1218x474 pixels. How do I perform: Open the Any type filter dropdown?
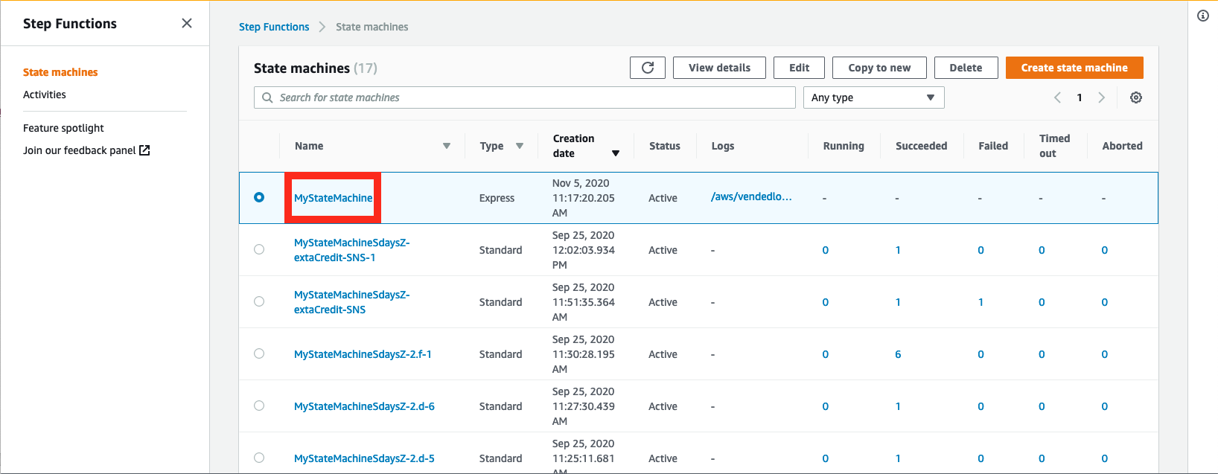[873, 97]
